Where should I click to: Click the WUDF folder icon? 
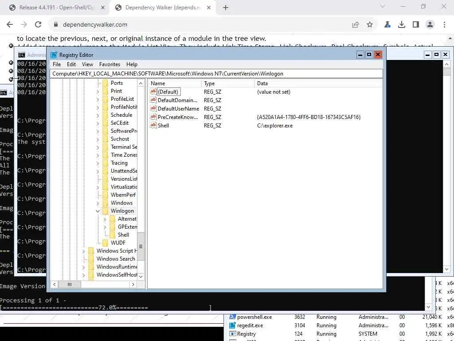pyautogui.click(x=105, y=243)
